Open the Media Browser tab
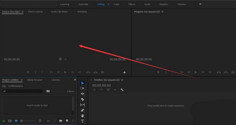The width and height of the screenshot is (236, 125). click(x=35, y=80)
